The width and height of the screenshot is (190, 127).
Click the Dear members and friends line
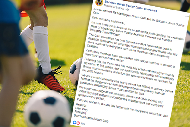point(108,20)
